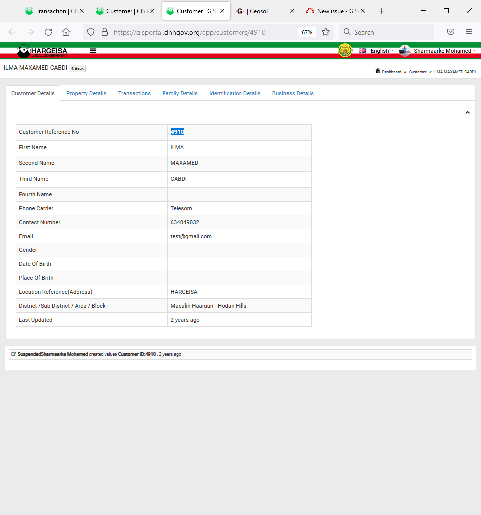The height and width of the screenshot is (515, 481).
Task: Open the English language dropdown
Action: pyautogui.click(x=382, y=51)
